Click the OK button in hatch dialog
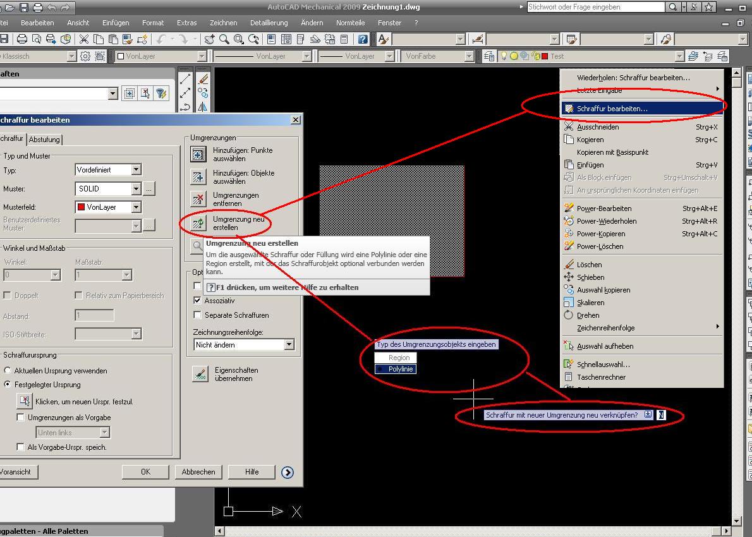 [x=145, y=472]
